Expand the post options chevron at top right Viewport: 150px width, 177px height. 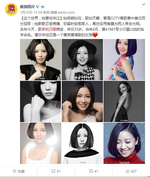pos(144,4)
